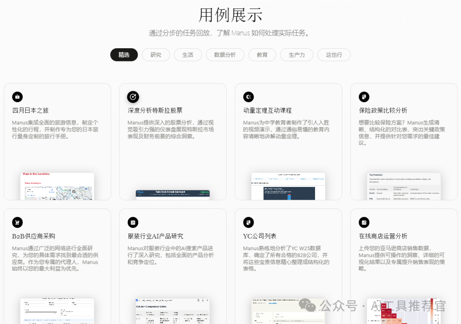The image size is (461, 324).
Task: Click the refresh icon on 深度分析特斯拉股票 card
Action: [x=133, y=97]
